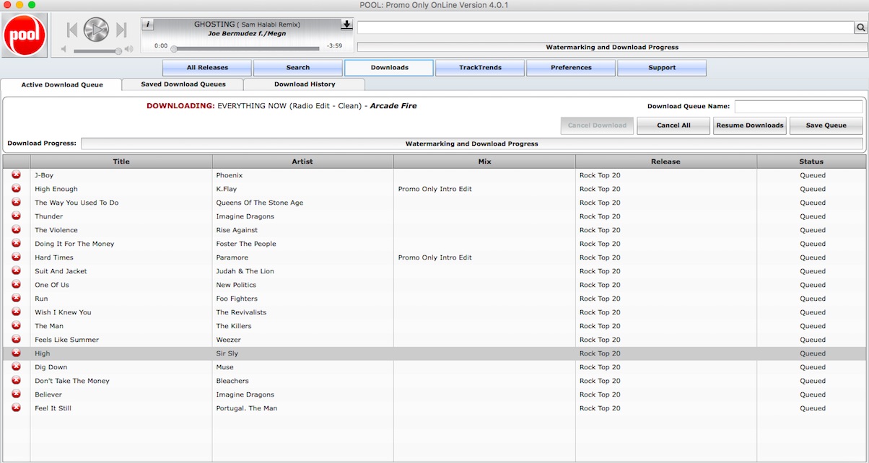Viewport: 869px width, 463px height.
Task: Open track info with the i icon
Action: [x=147, y=25]
